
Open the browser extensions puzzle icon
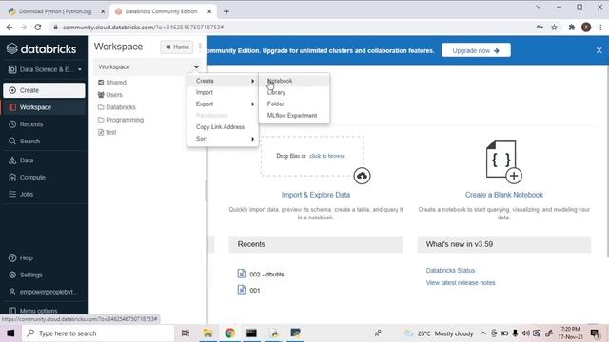pyautogui.click(x=572, y=28)
